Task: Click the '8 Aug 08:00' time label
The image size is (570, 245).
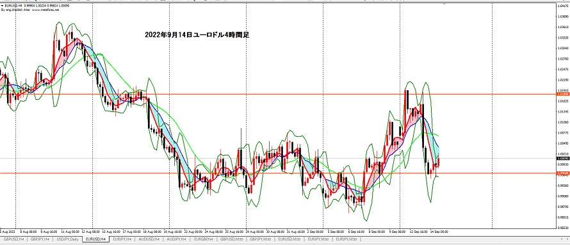Action: [28, 231]
